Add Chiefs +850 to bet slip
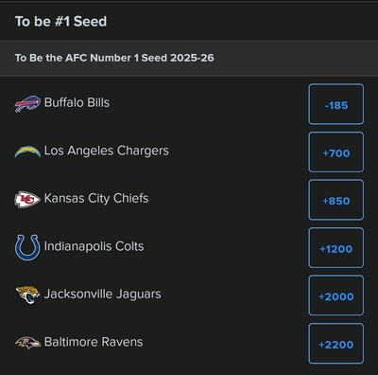This screenshot has width=378, height=375. click(336, 200)
